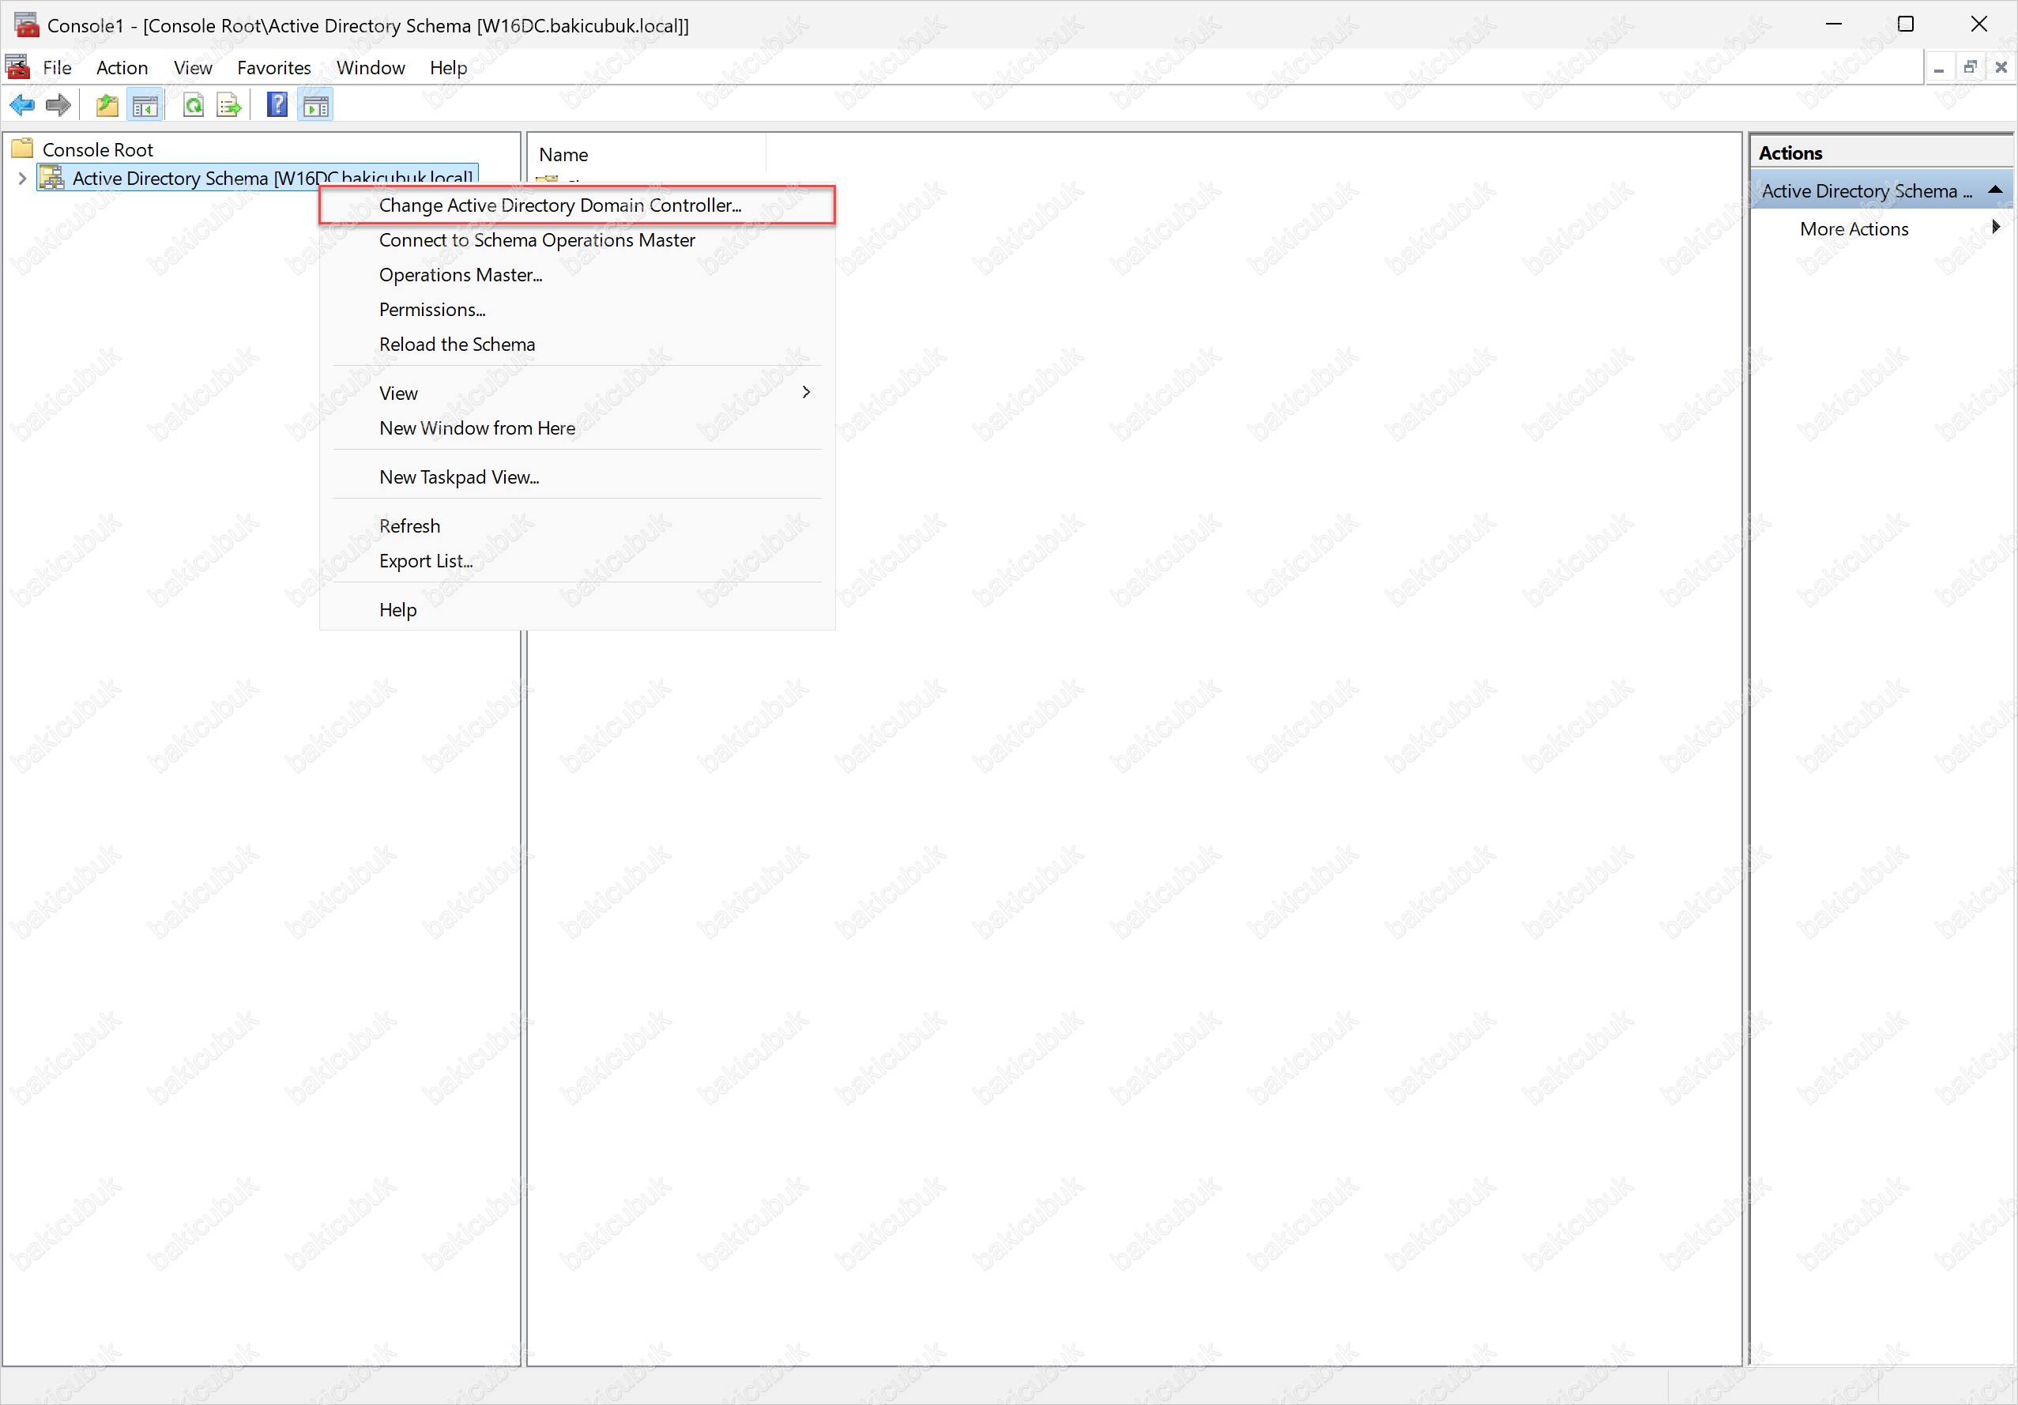Click More Actions in Actions pane

tap(1854, 228)
